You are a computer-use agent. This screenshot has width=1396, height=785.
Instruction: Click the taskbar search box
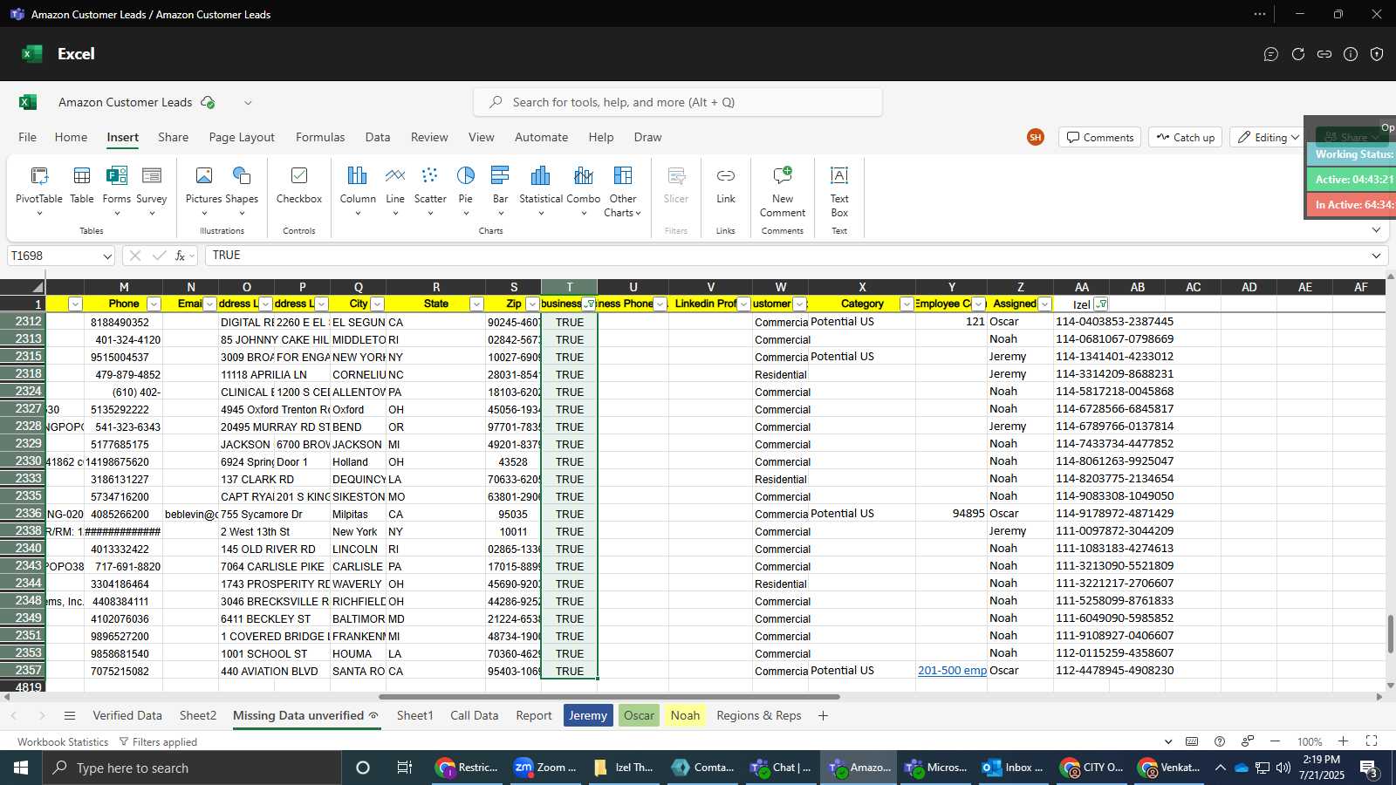192,768
